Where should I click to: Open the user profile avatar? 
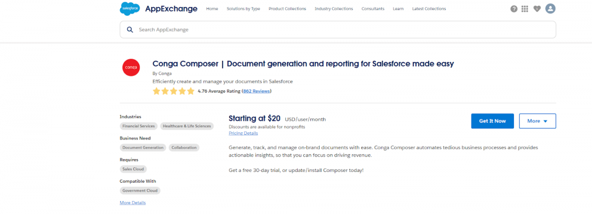[x=551, y=8]
